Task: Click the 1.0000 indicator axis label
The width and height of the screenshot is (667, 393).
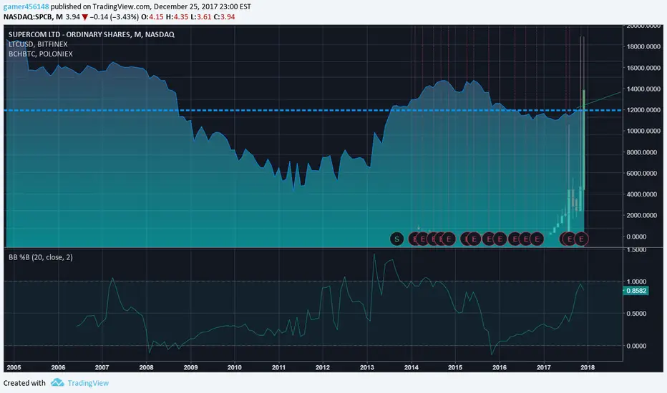Action: pos(636,282)
